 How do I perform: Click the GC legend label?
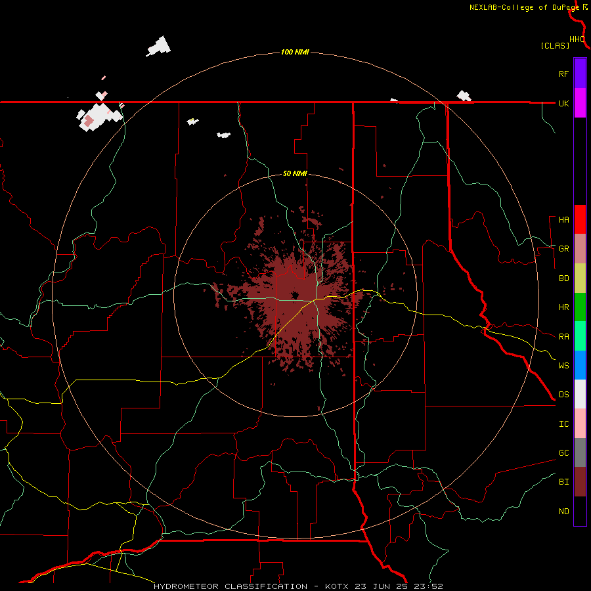563,452
